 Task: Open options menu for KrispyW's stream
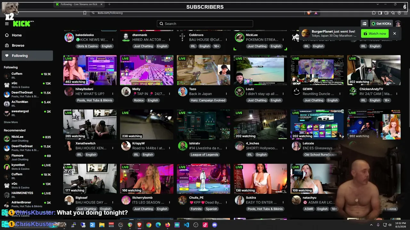169,148
